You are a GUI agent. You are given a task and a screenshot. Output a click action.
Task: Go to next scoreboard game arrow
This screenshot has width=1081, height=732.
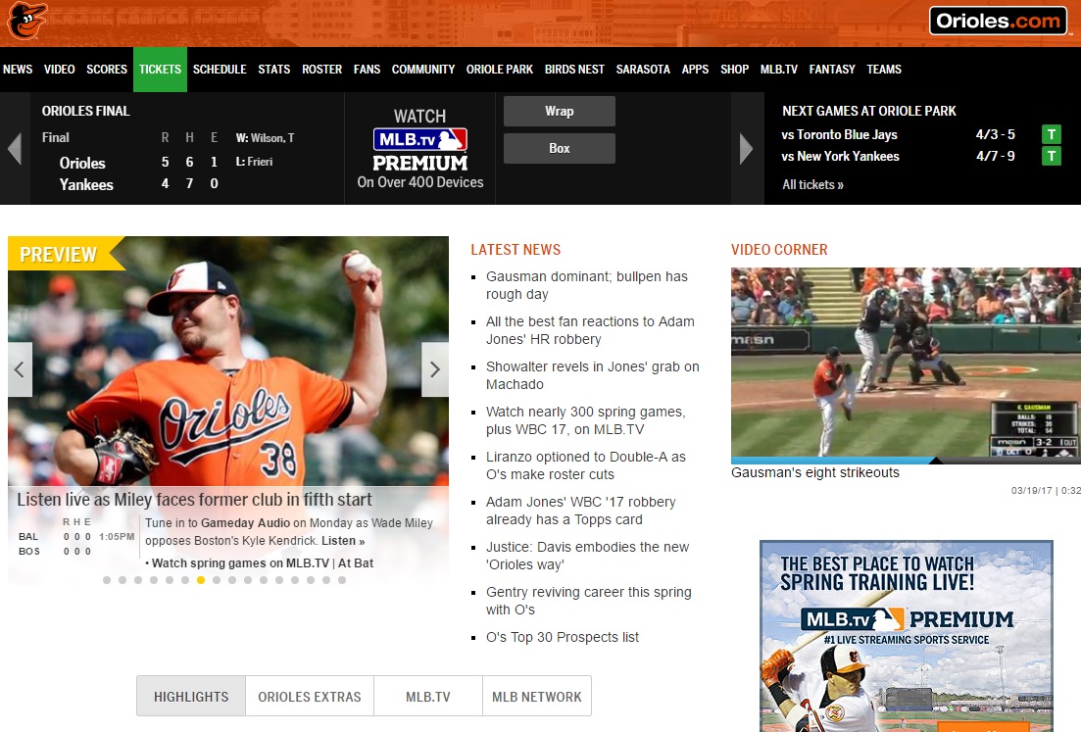746,148
